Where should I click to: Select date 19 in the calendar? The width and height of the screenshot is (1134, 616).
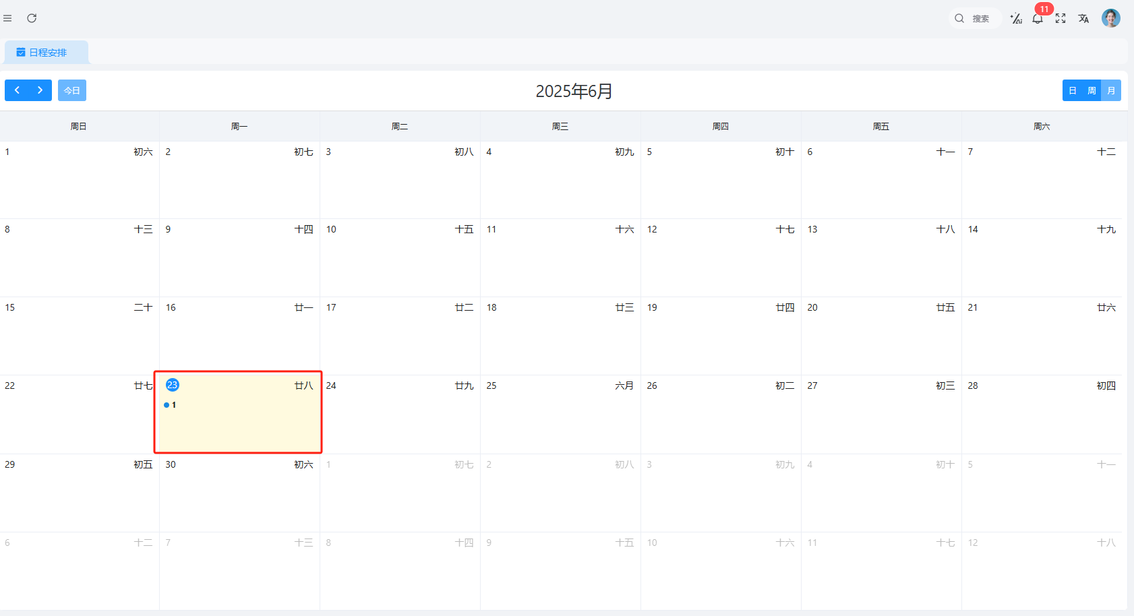[652, 307]
